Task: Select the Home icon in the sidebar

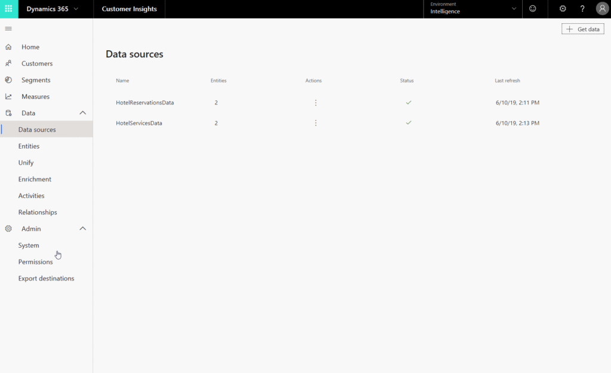Action: tap(8, 47)
